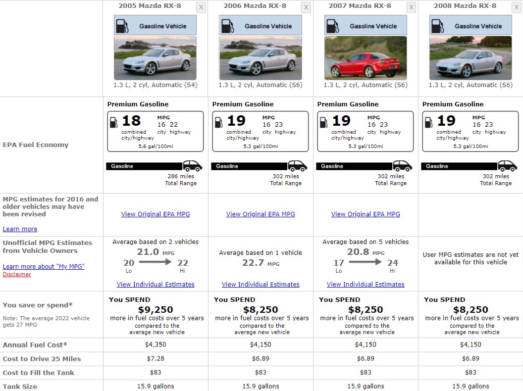Click the Cost to Fill the Tank label
Viewport: 523px width, 391px height.
(38, 373)
